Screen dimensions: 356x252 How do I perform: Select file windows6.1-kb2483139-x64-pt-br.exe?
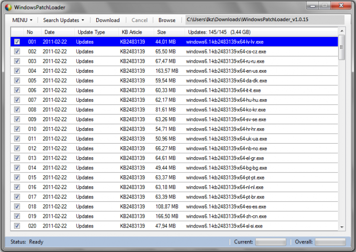[225, 197]
